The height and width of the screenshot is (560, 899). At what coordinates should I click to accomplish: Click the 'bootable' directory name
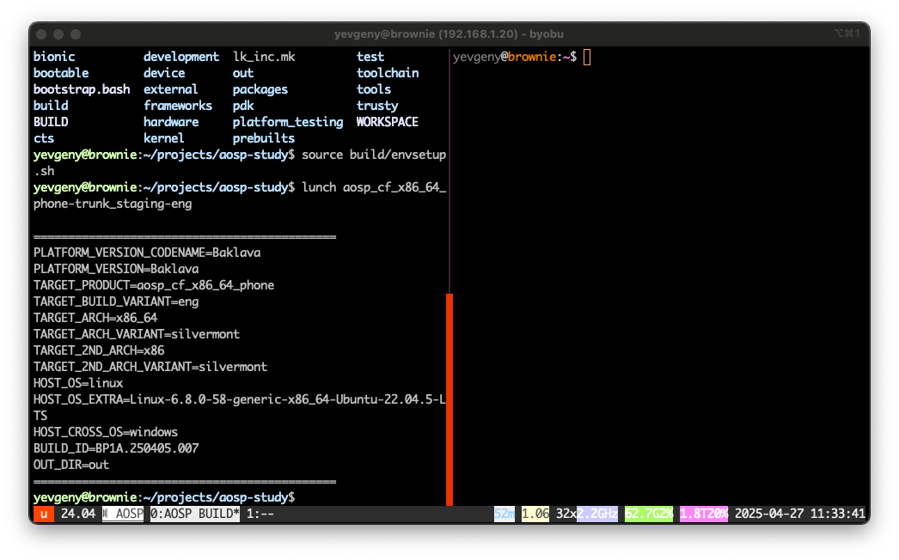click(61, 73)
